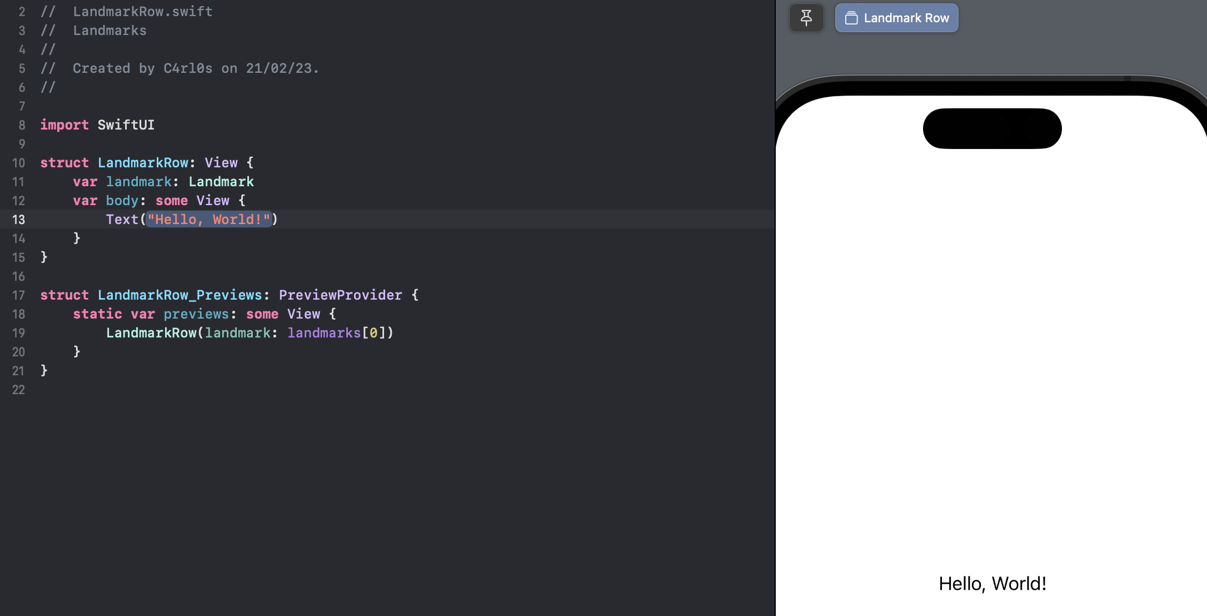Click line number 10 in the gutter
This screenshot has height=616, width=1207.
tap(18, 163)
